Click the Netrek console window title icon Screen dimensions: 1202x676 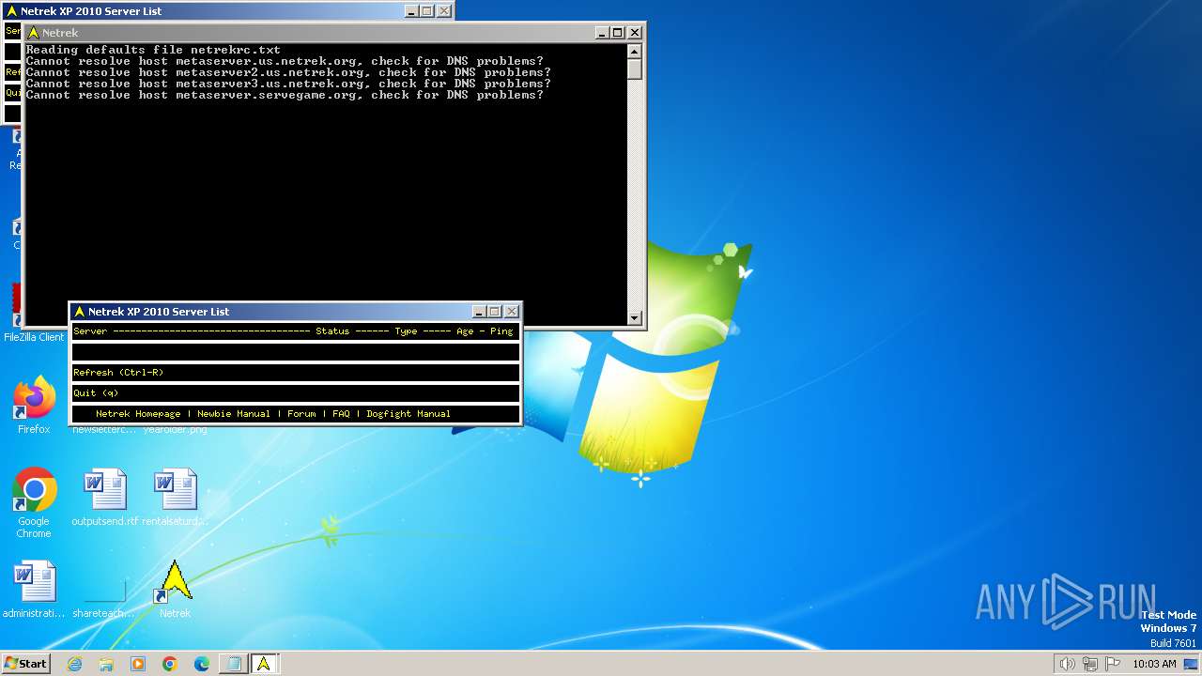34,33
